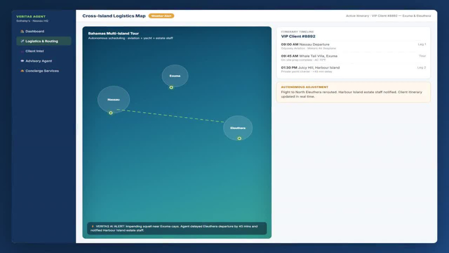Click the Active Itinerary header text
This screenshot has width=449, height=253.
(x=388, y=16)
